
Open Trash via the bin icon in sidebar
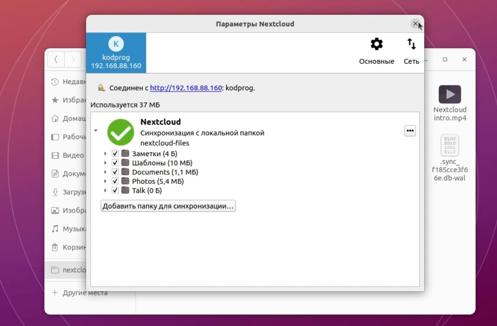coord(55,247)
